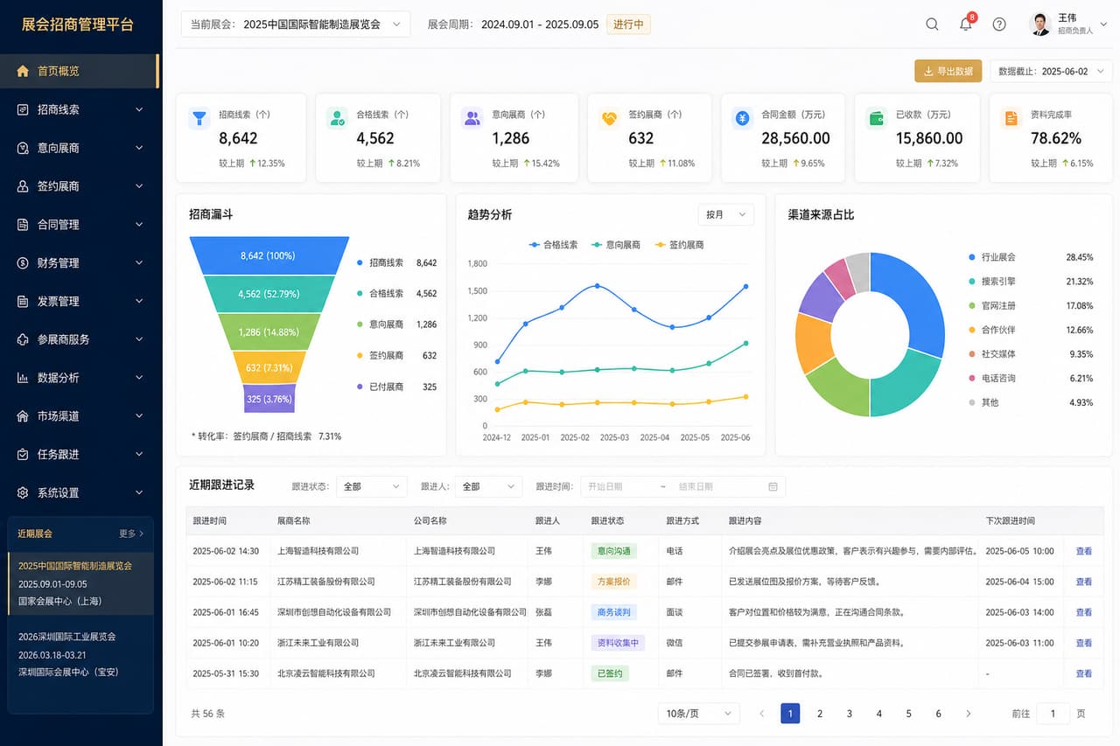Click the 资料完成率 document icon
Screen dimensions: 1120x746
pyautogui.click(x=1011, y=118)
